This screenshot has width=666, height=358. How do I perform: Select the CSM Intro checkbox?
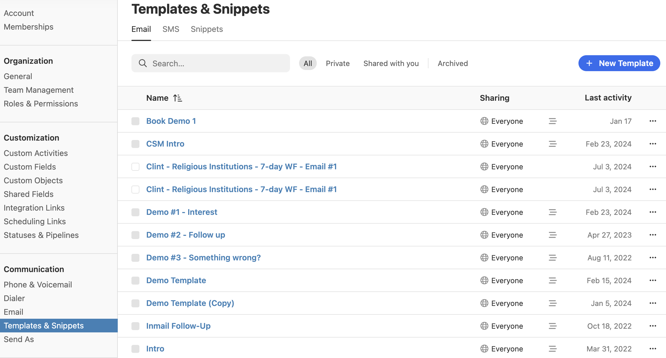click(x=135, y=144)
